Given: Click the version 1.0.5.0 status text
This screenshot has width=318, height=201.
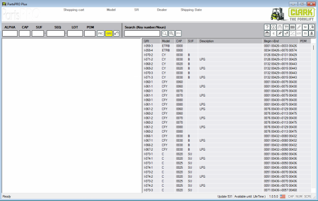Looking at the screenshot, I should 273,197.
